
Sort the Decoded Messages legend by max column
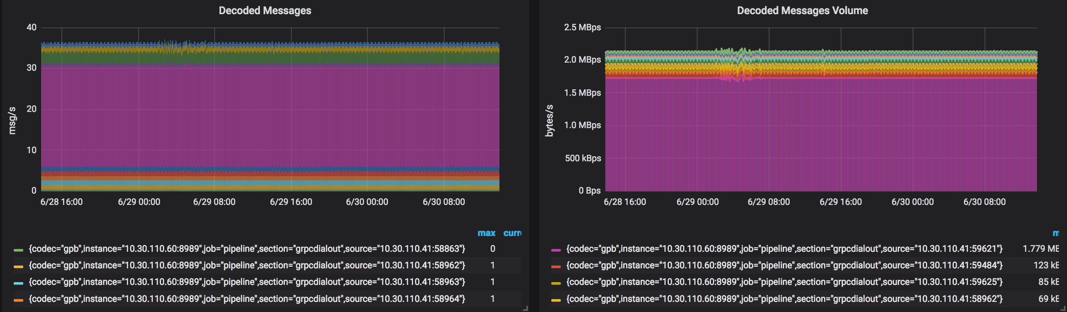coord(486,233)
